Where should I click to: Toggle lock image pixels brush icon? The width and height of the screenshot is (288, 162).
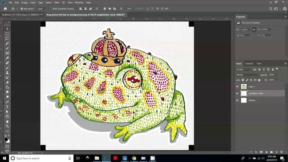247,80
